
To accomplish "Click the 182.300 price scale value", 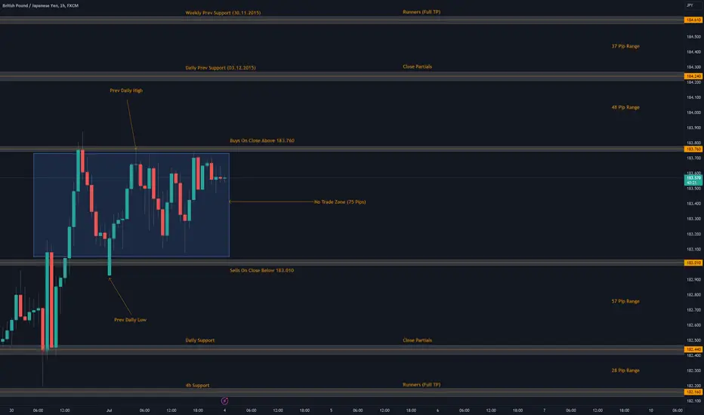I will click(x=693, y=370).
